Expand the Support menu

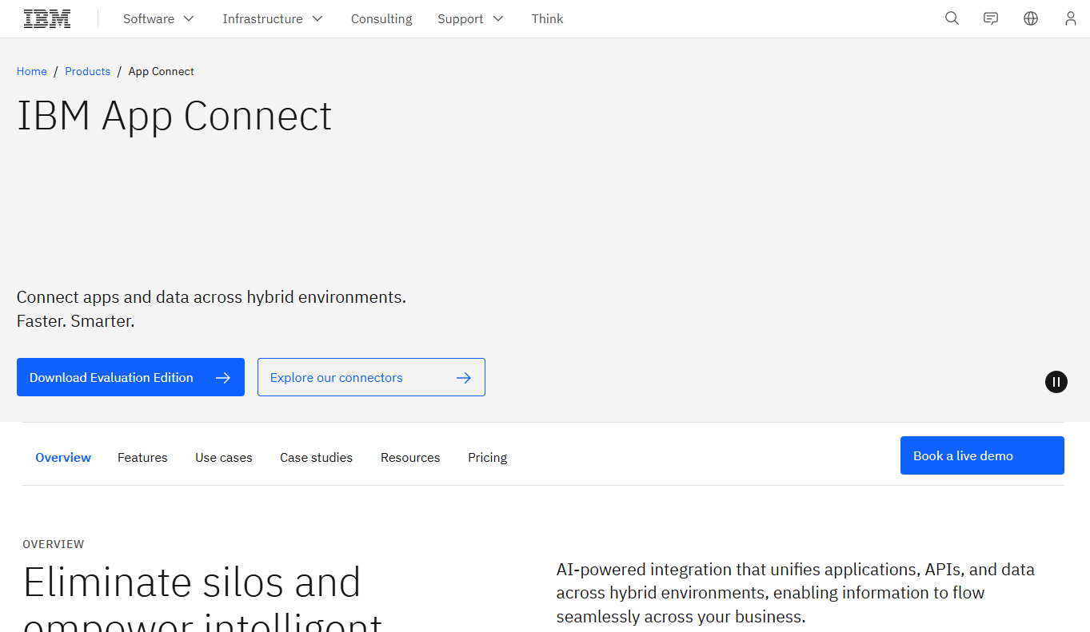(470, 18)
